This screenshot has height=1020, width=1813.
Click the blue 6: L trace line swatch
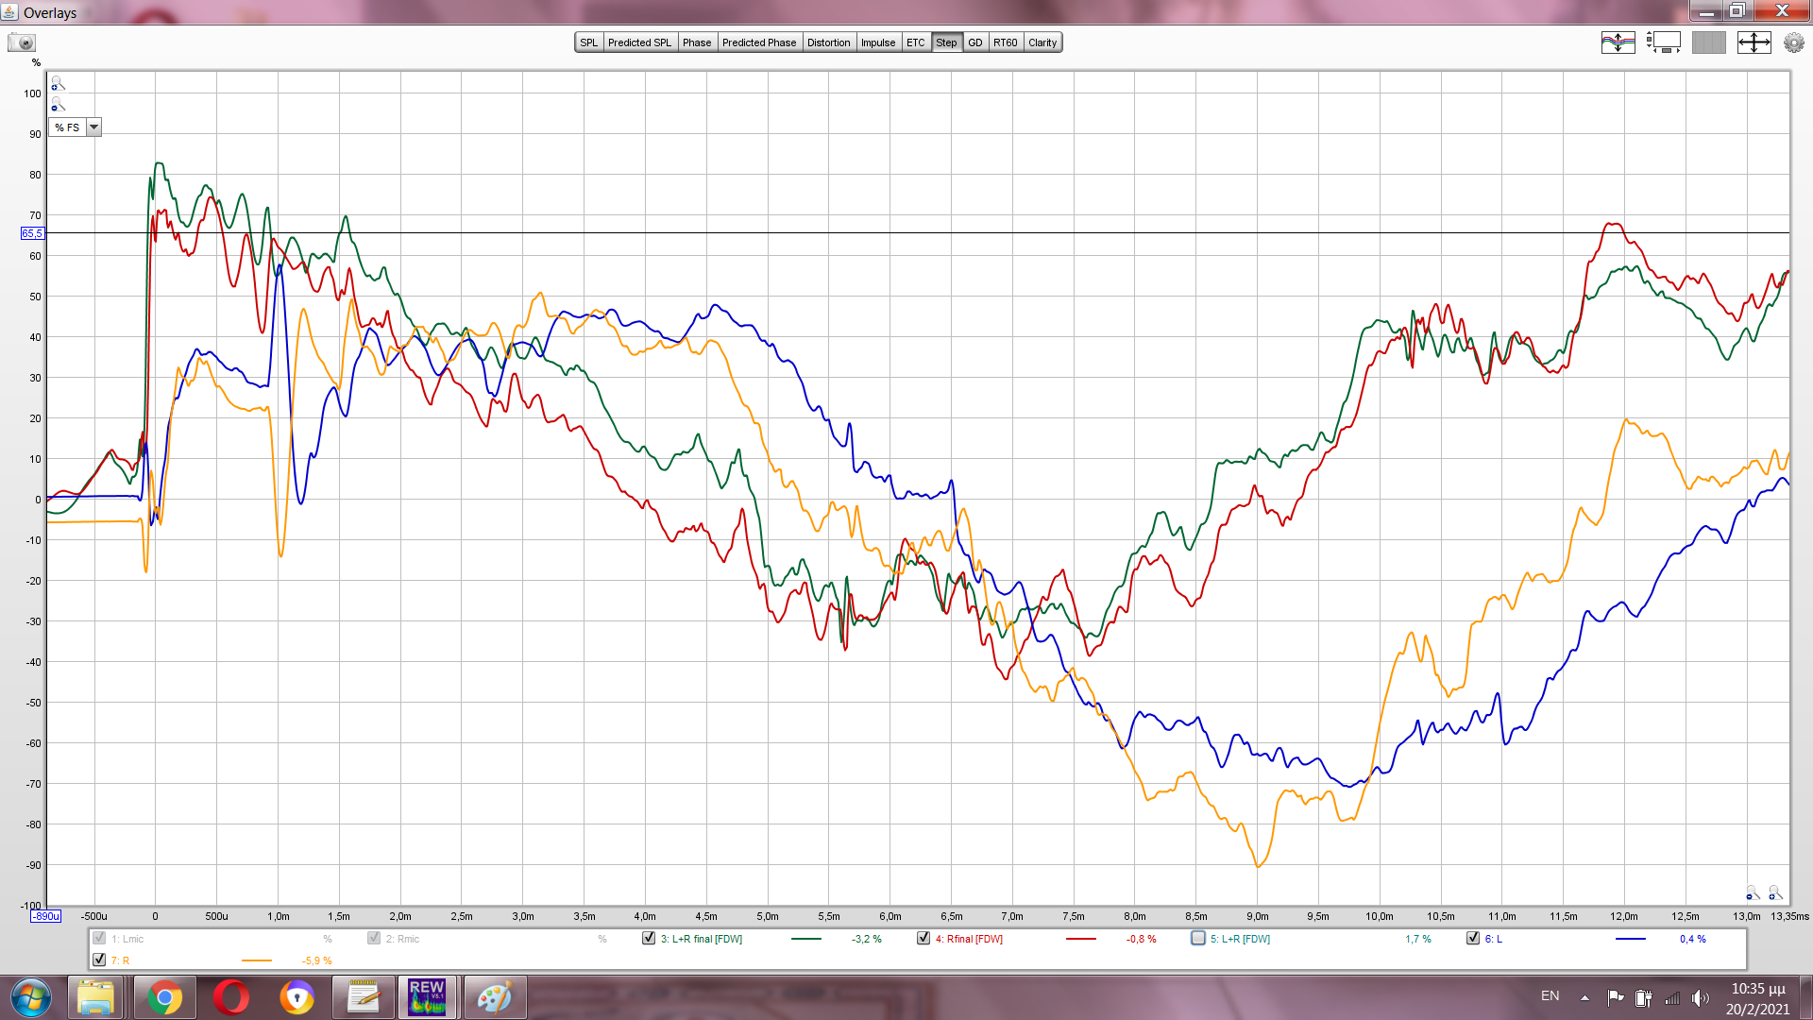(x=1630, y=939)
